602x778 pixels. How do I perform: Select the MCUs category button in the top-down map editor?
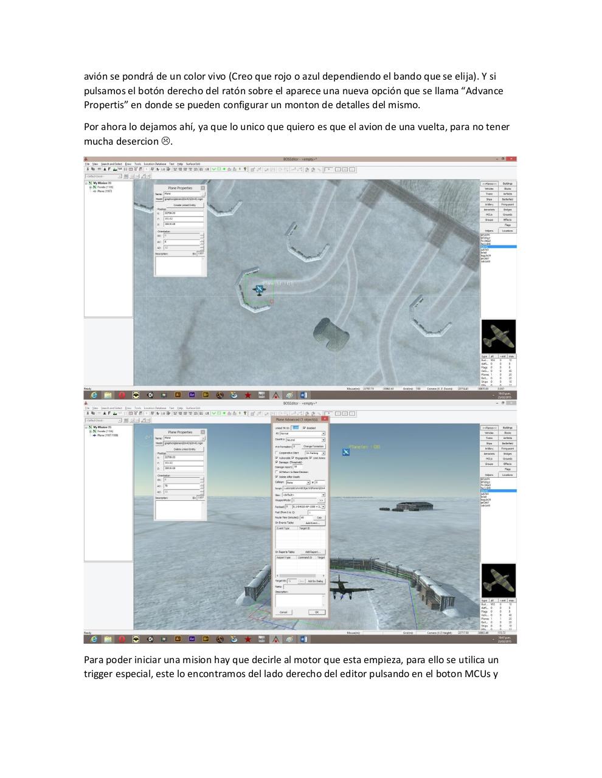click(x=490, y=215)
